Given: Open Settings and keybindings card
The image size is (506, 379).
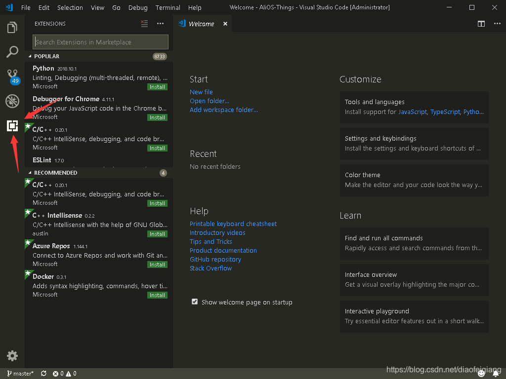Looking at the screenshot, I should [x=414, y=144].
